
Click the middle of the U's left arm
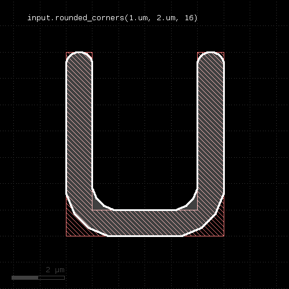(x=79, y=125)
